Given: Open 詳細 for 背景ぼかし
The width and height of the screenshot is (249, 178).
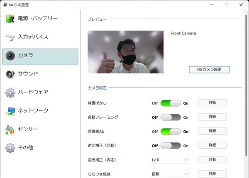Looking at the screenshot, I should click(212, 103).
